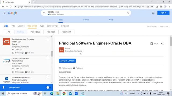Switch to the Alerts tab

click(x=111, y=20)
